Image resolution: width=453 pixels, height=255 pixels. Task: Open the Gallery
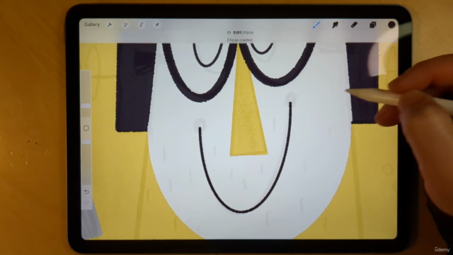(92, 25)
